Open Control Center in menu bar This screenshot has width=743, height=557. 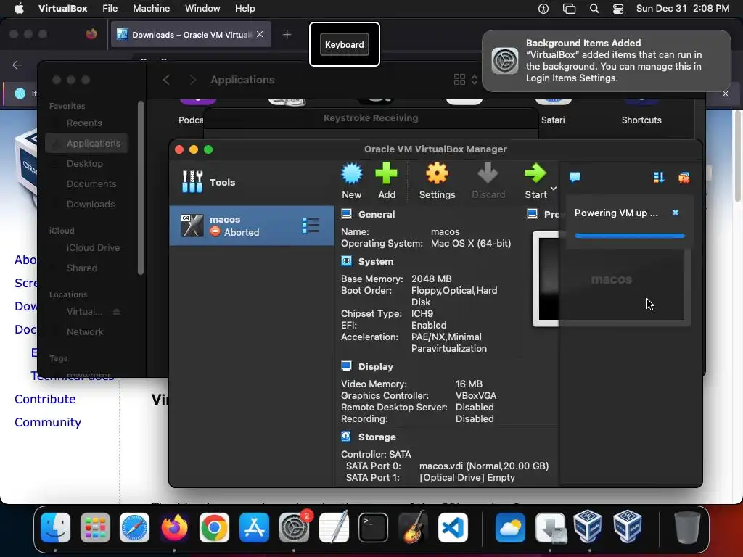(618, 9)
